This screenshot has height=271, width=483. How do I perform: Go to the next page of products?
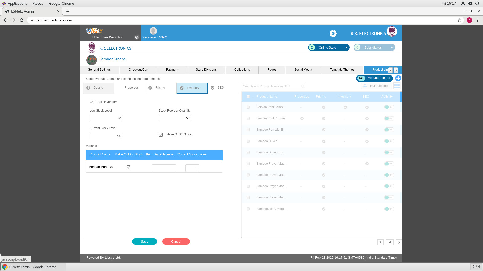tap(399, 242)
